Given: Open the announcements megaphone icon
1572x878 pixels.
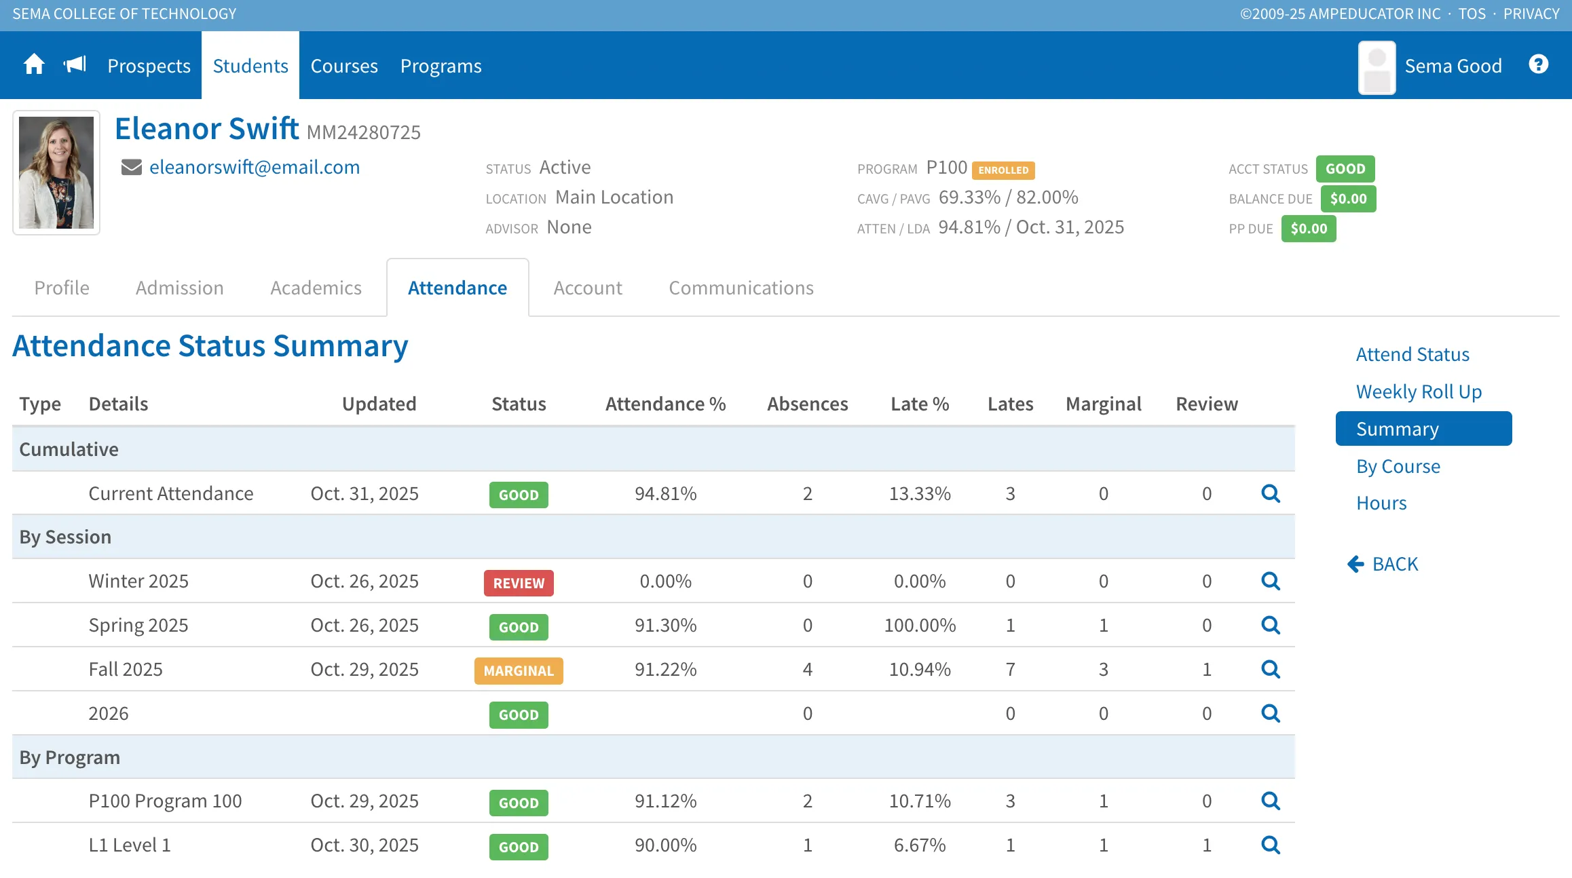Looking at the screenshot, I should [x=75, y=65].
